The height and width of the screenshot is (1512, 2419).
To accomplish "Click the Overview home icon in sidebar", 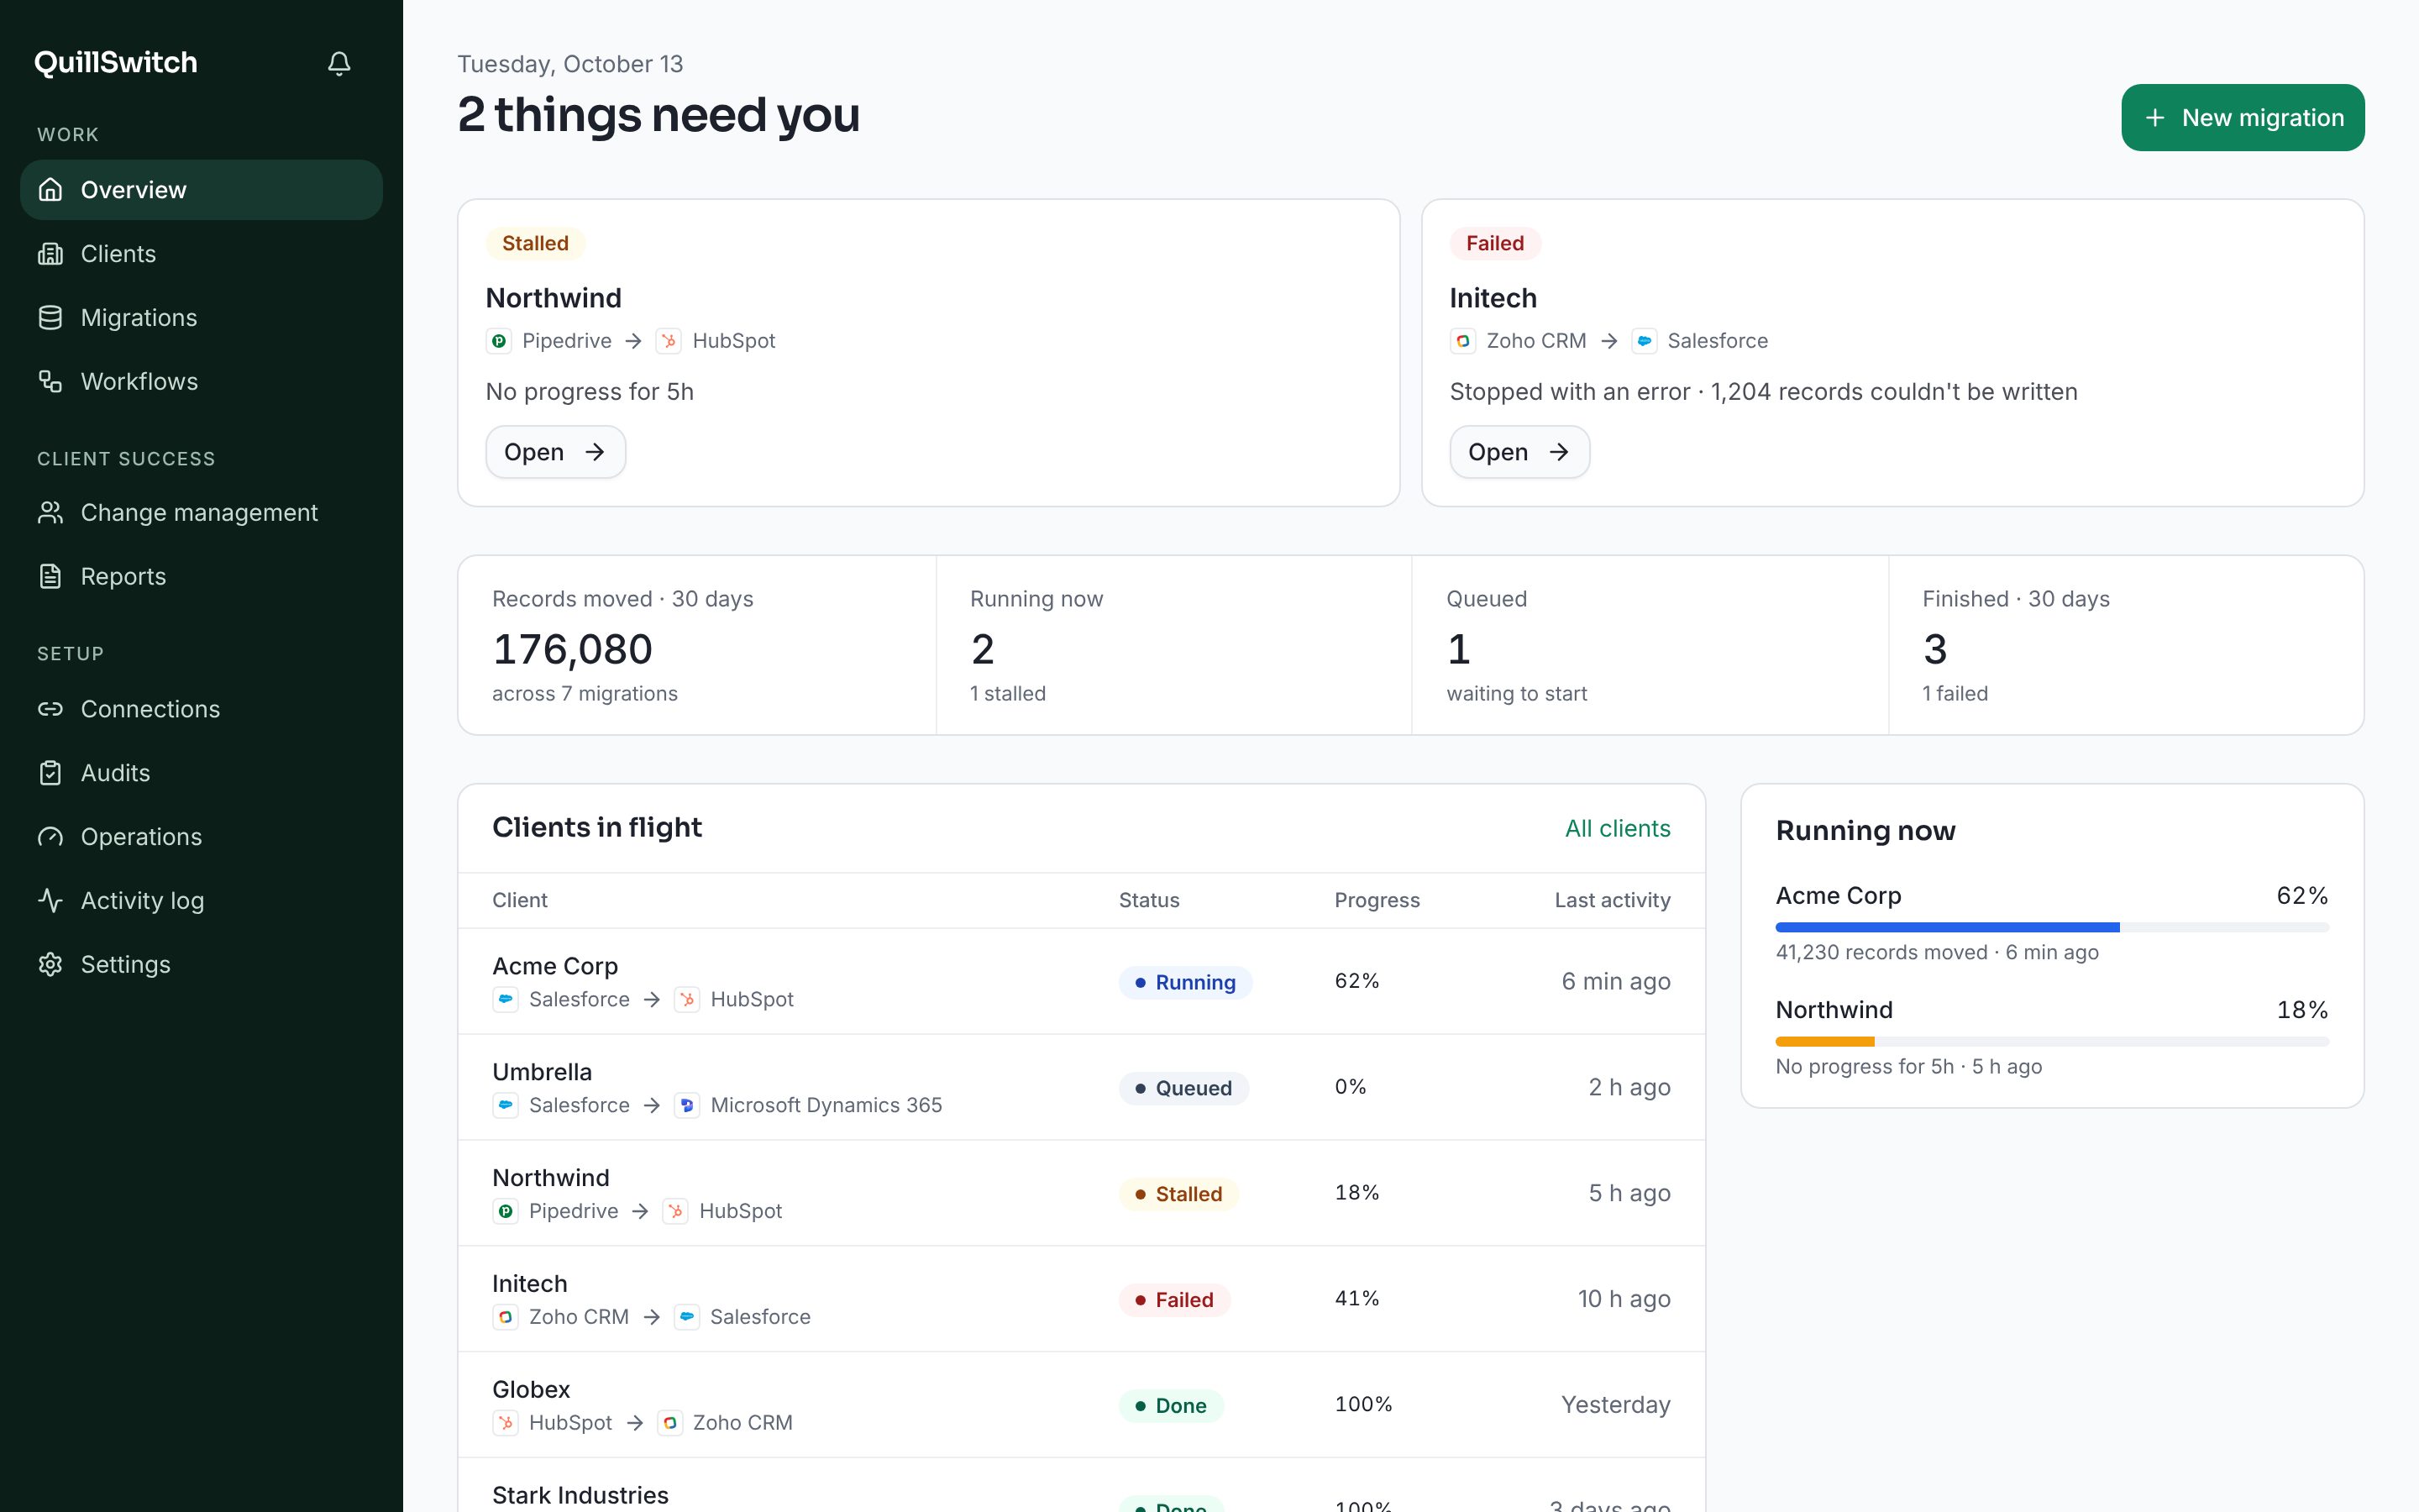I will click(x=50, y=190).
